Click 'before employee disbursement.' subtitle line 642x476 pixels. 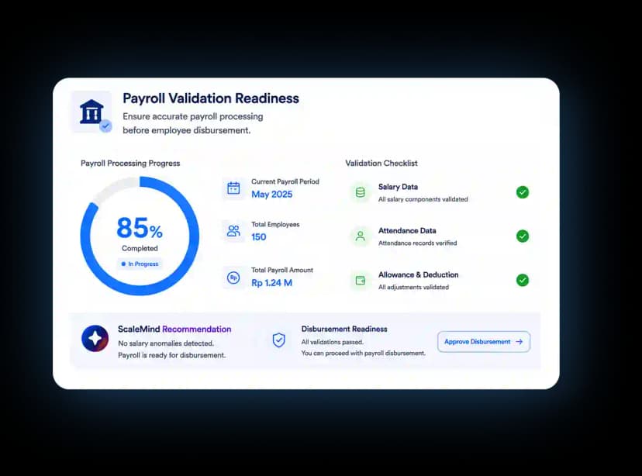[x=187, y=130]
